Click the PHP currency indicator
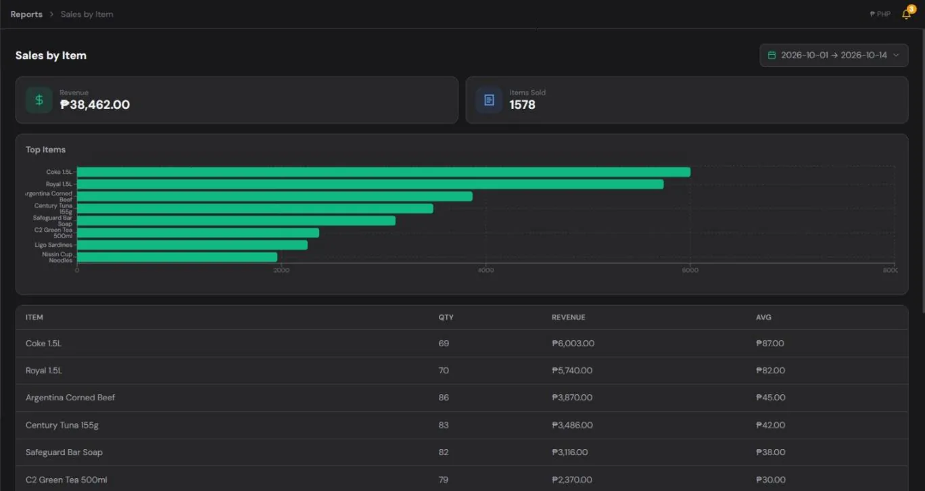The width and height of the screenshot is (925, 491). pos(880,14)
